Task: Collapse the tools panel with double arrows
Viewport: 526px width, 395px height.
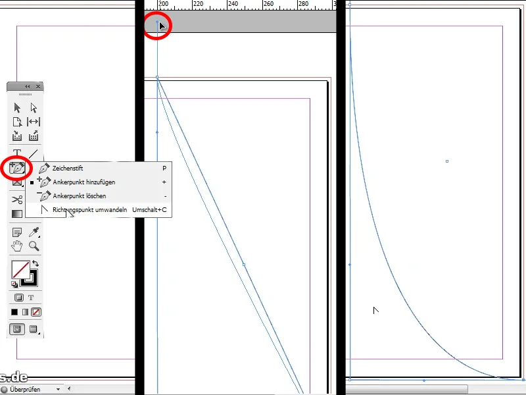Action: coord(27,86)
